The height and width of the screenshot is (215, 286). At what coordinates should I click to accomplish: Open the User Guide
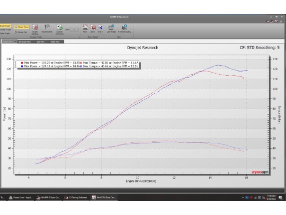point(111,29)
